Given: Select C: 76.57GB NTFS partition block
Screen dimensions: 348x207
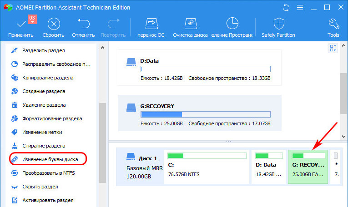Looking at the screenshot, I should pyautogui.click(x=207, y=167).
